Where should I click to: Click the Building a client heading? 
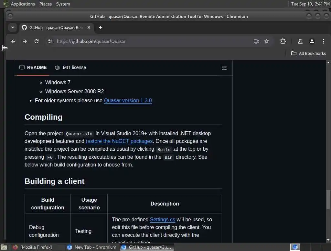54,181
